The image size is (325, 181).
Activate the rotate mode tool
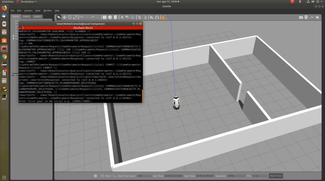(x=70, y=17)
